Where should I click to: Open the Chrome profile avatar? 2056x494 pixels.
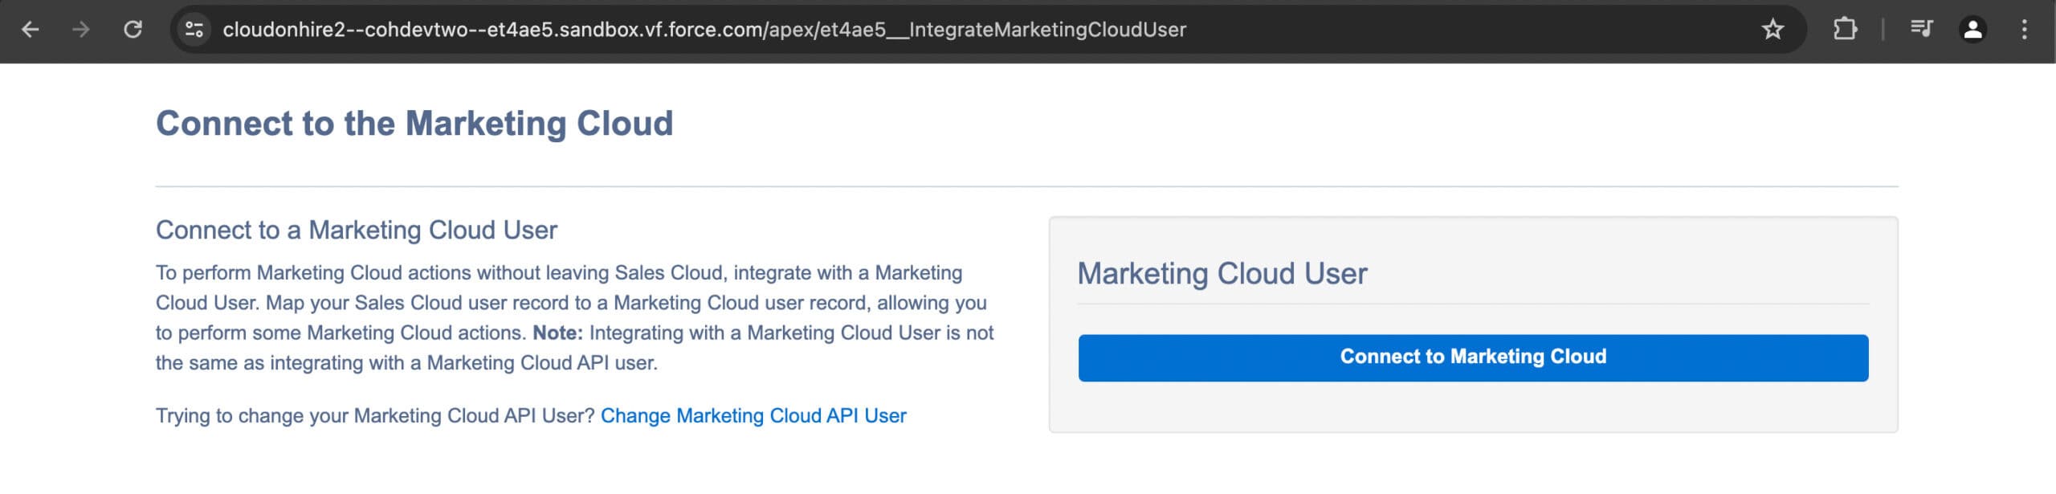click(1972, 30)
